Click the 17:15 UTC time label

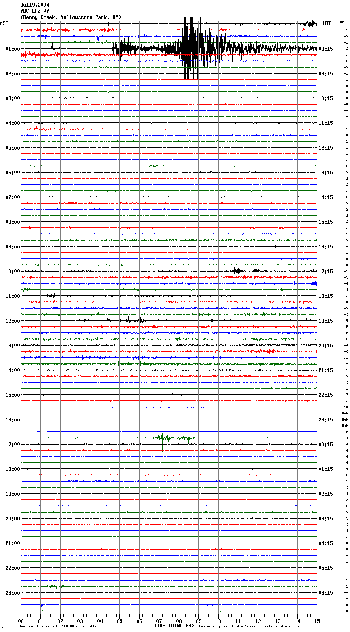(326, 272)
